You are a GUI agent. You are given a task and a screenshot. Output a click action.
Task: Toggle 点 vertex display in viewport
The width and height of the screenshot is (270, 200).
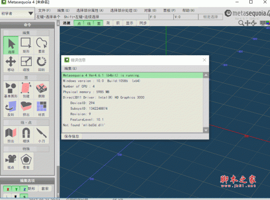point(80,22)
